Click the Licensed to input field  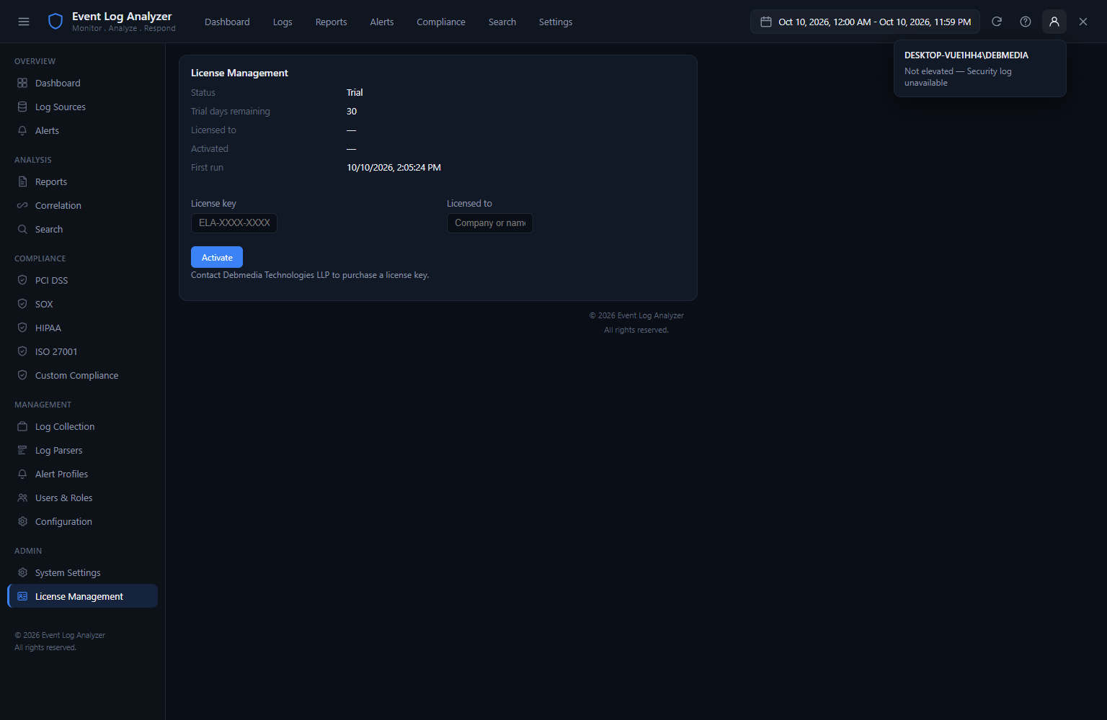[490, 223]
